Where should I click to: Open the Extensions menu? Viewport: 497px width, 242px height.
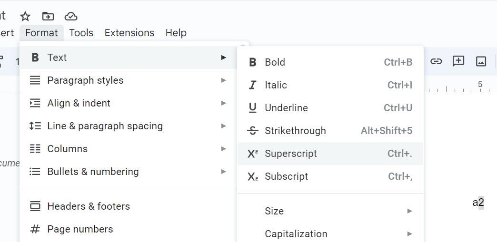click(x=129, y=33)
